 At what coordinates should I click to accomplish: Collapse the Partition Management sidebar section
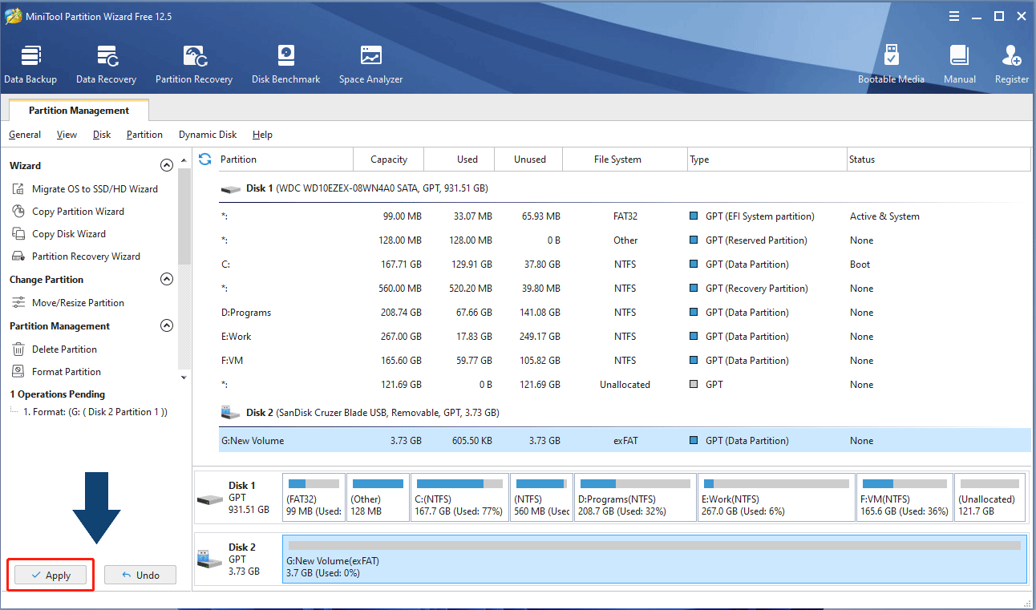tap(167, 326)
